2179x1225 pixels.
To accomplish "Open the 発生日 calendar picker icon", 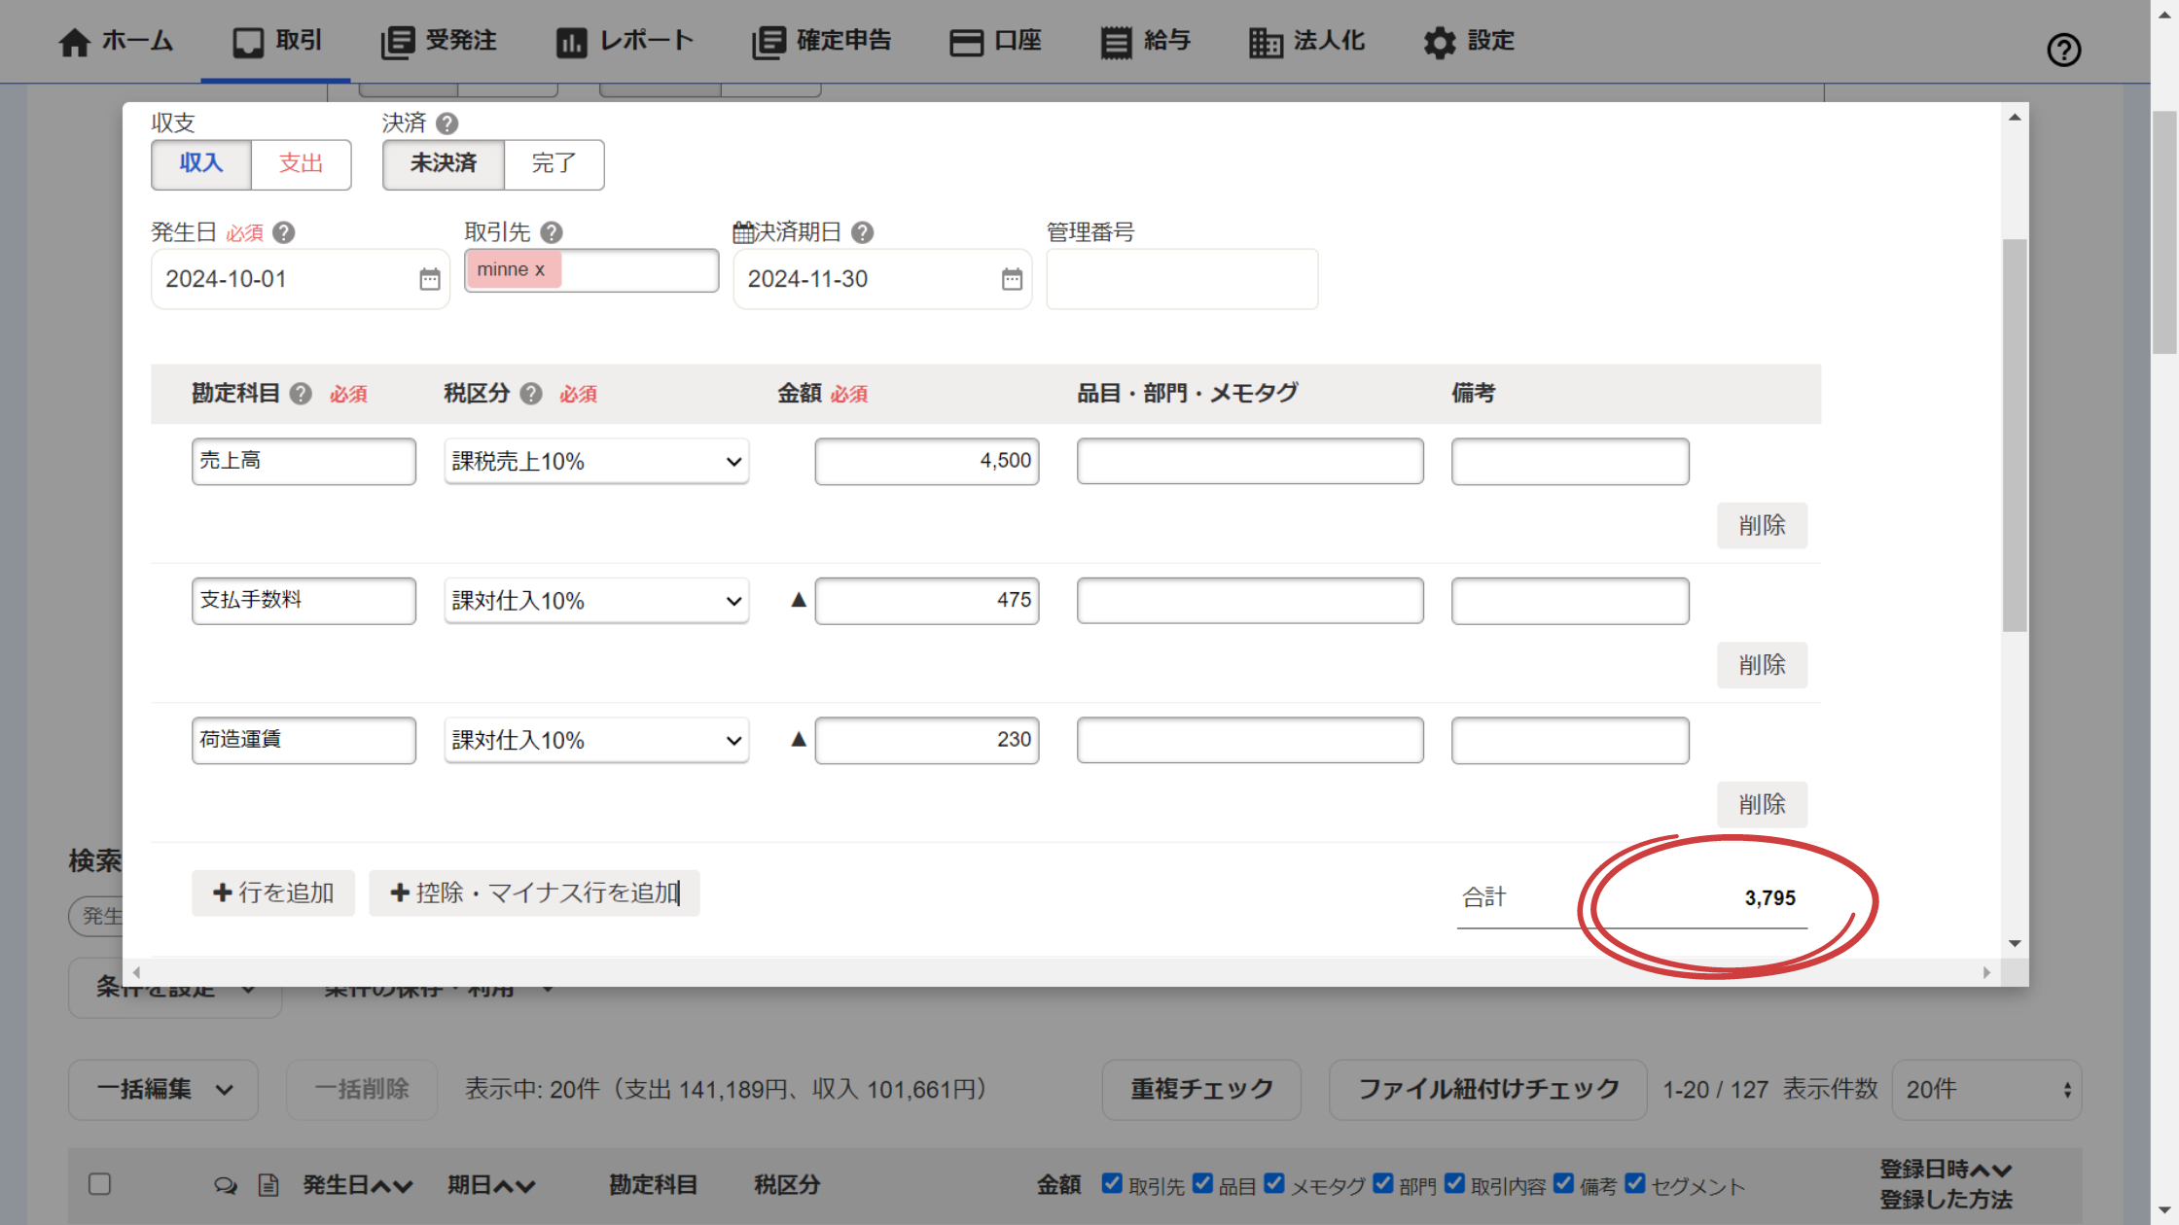I will coord(429,280).
